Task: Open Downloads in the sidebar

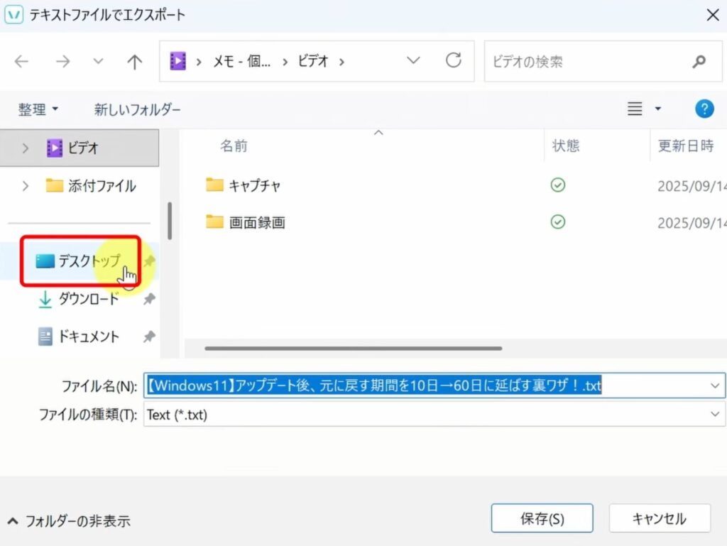Action: point(88,299)
